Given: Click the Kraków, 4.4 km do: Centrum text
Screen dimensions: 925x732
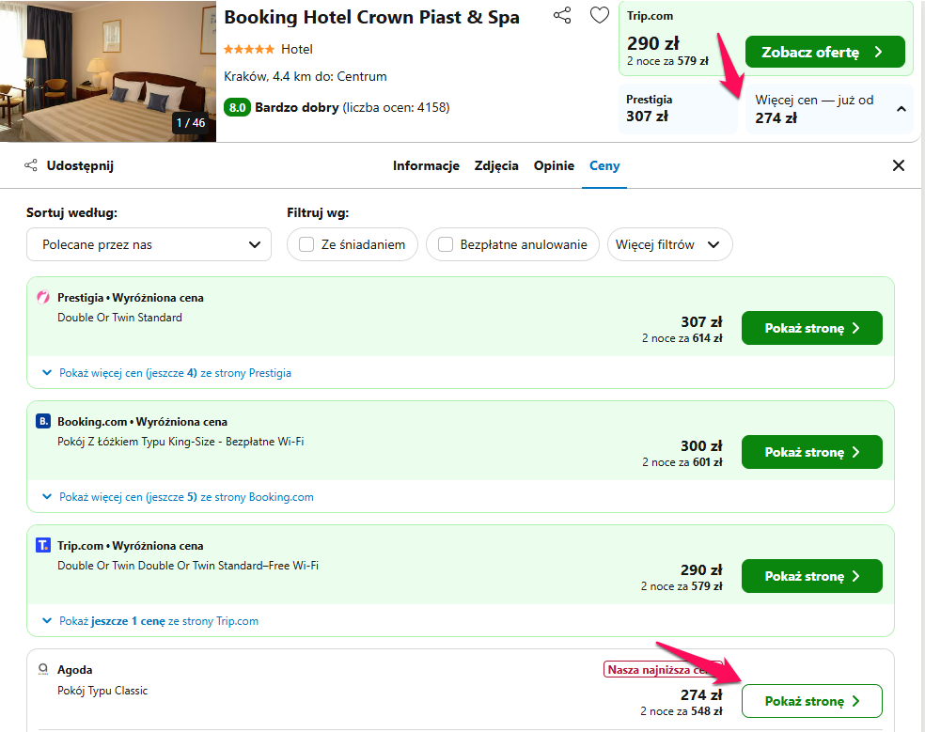Looking at the screenshot, I should point(305,77).
